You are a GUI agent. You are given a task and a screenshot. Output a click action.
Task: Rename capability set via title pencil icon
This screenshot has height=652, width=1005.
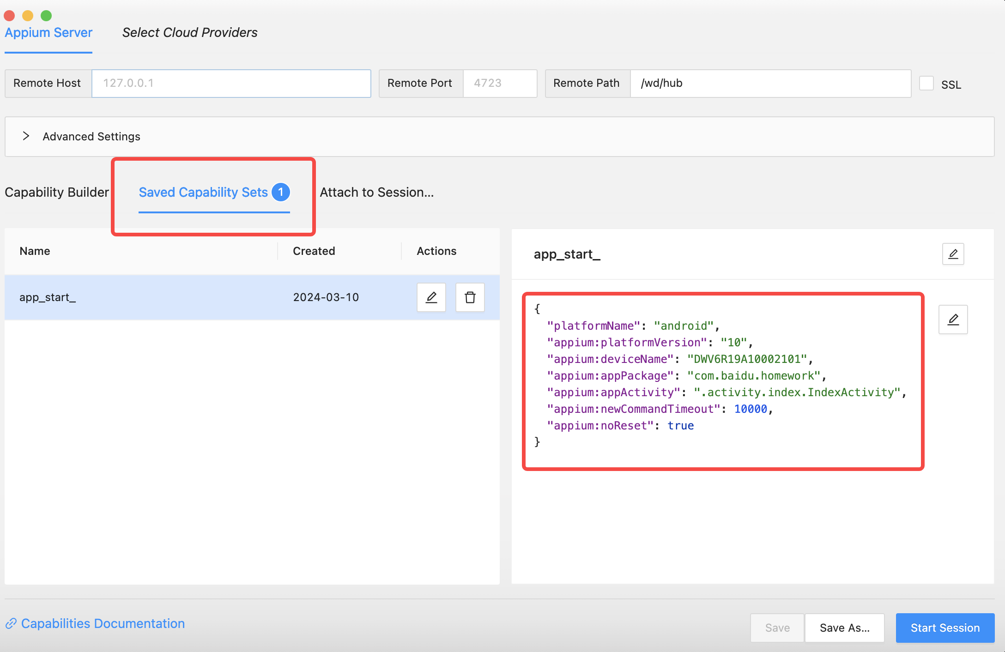(953, 254)
